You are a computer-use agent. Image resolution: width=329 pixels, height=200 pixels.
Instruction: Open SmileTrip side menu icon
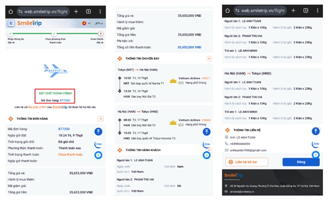point(11,23)
